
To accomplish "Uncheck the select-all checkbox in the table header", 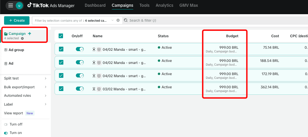I will point(61,36).
